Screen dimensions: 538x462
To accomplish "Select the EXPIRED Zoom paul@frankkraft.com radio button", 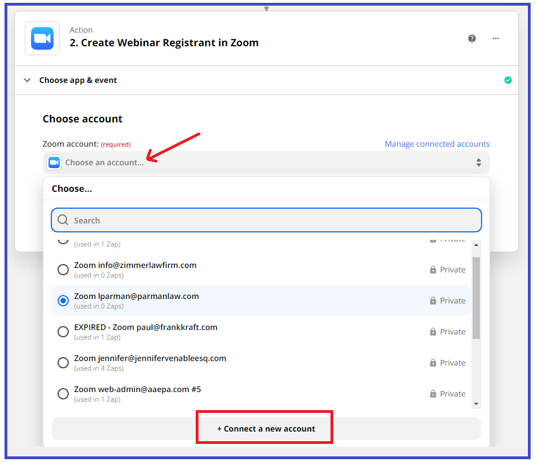I will click(63, 332).
